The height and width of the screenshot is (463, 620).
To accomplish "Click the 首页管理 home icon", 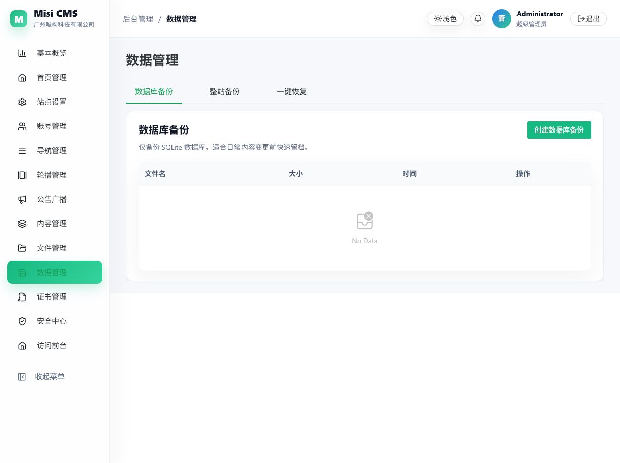I will [22, 78].
